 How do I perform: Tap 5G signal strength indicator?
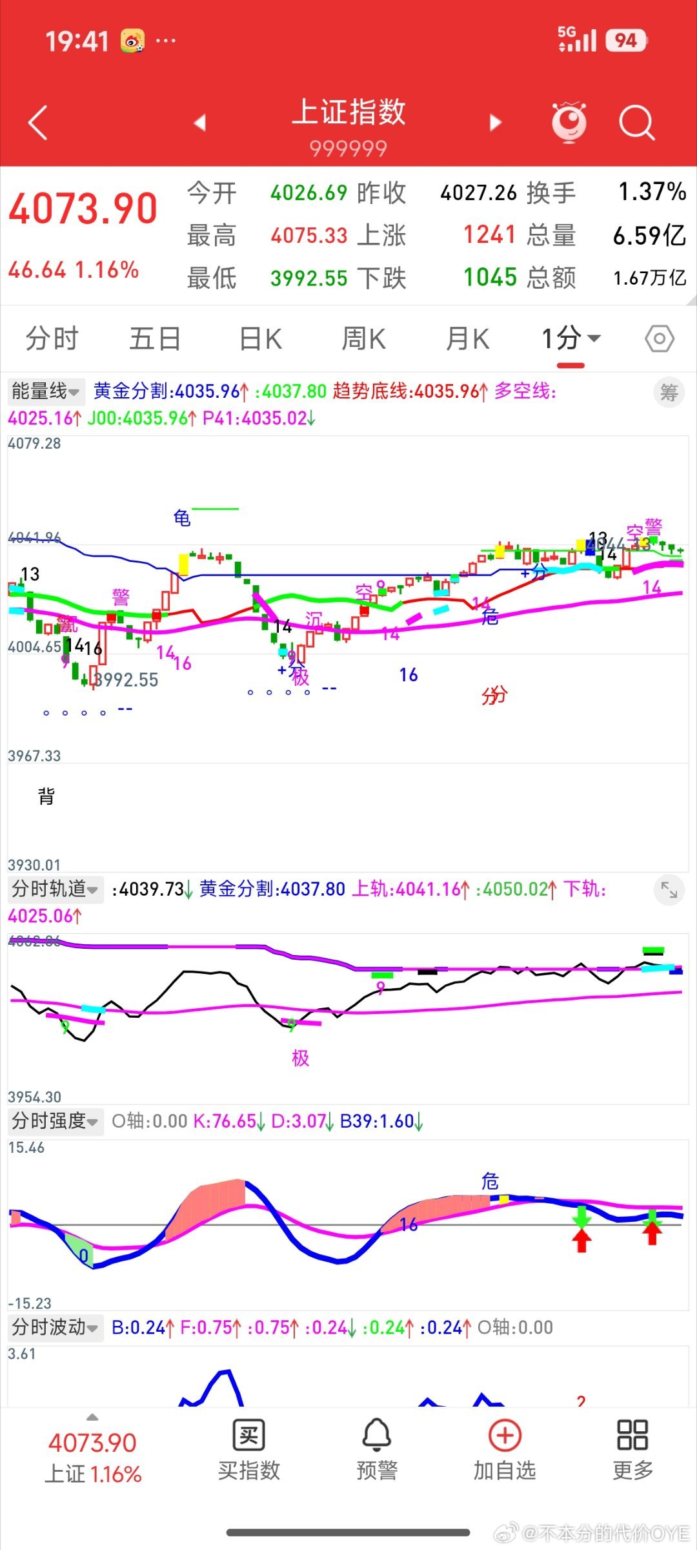pos(577,39)
